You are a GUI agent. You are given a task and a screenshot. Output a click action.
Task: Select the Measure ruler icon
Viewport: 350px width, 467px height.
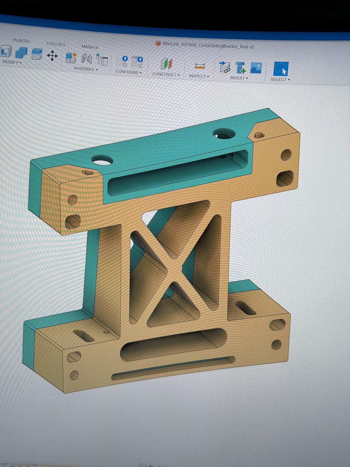(x=200, y=66)
